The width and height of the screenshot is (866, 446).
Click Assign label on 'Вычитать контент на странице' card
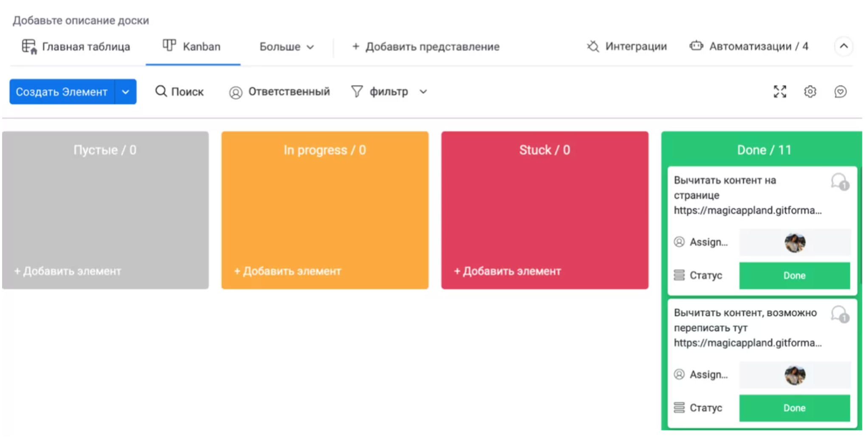tap(709, 242)
